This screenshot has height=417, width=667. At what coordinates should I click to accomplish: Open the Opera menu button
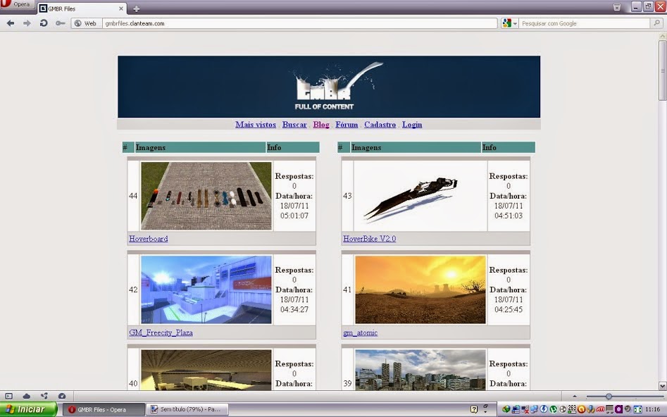pyautogui.click(x=17, y=4)
